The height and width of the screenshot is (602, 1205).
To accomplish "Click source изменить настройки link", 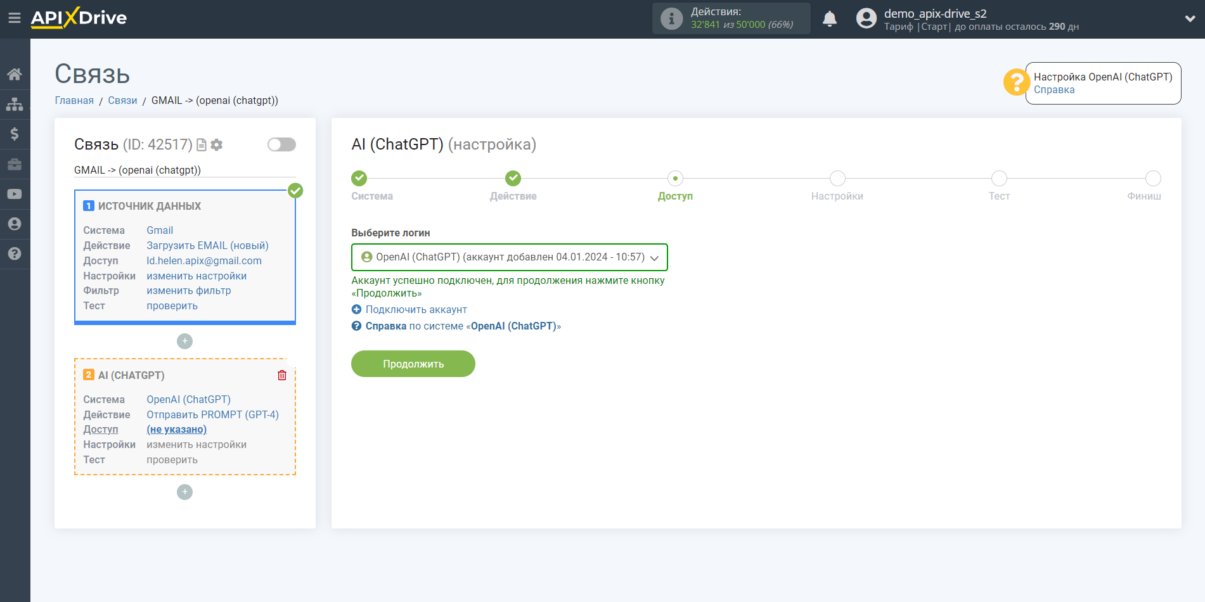I will [x=197, y=276].
